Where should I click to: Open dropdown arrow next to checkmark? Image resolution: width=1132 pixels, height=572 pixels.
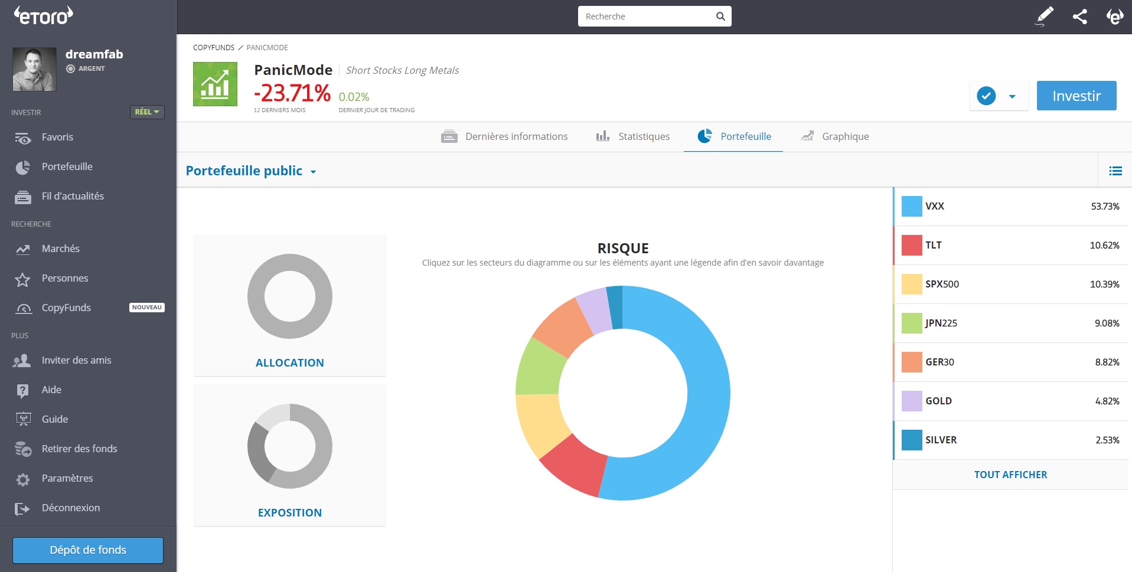(1012, 96)
